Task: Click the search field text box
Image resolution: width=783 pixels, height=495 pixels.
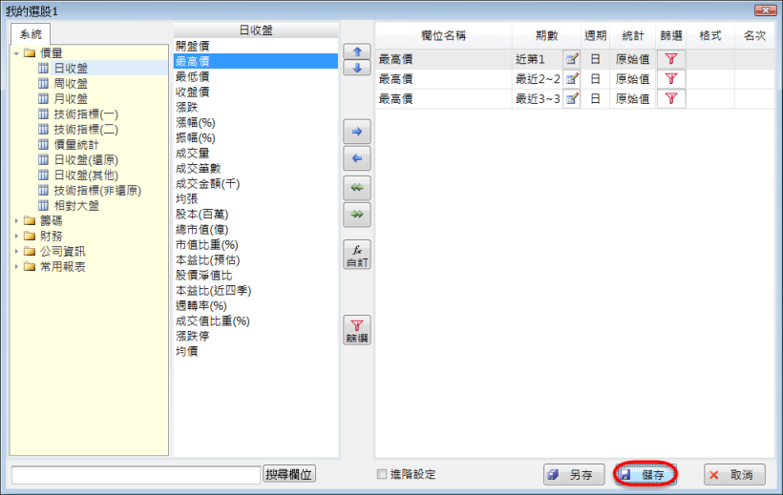Action: pos(135,474)
